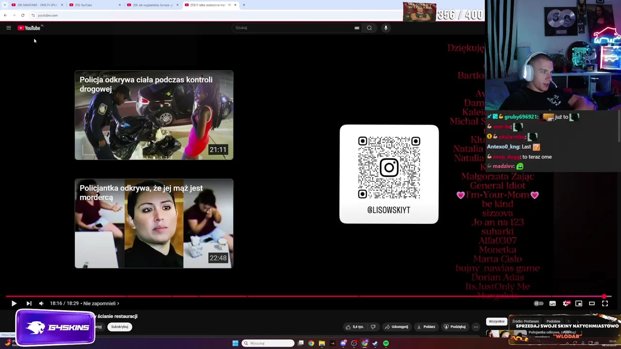Open Policja odkrywa ciała suggested video
The image size is (621, 349).
point(154,115)
